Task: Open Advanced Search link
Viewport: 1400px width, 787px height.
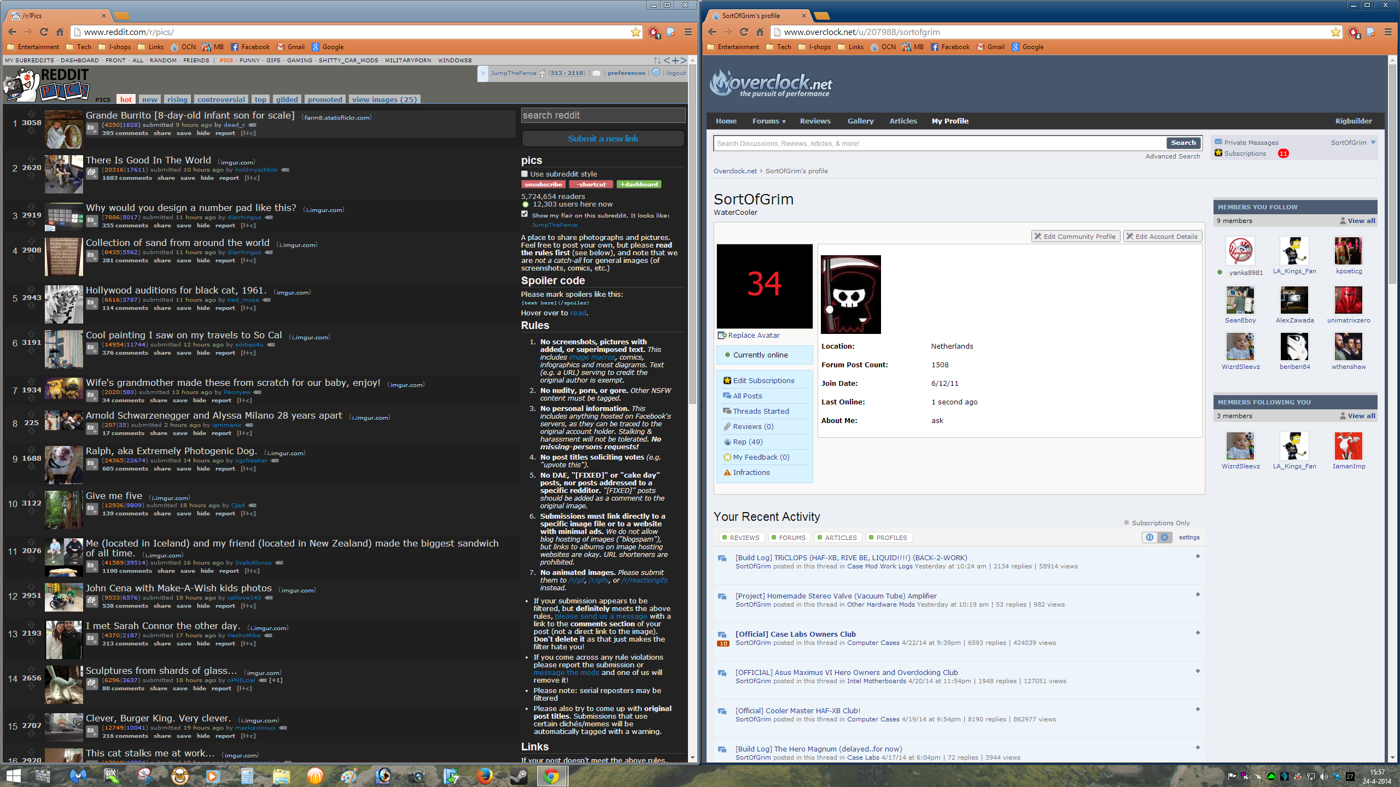Action: point(1172,156)
